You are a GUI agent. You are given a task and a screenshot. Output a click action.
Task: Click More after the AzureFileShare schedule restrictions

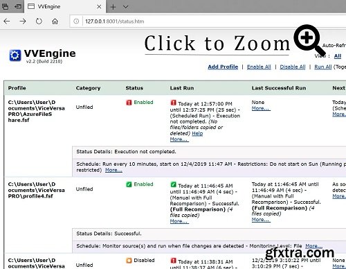113,170
